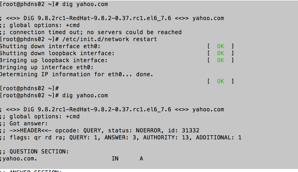
Task: Click the QUESTION SECTION heading
Action: coord(39,151)
